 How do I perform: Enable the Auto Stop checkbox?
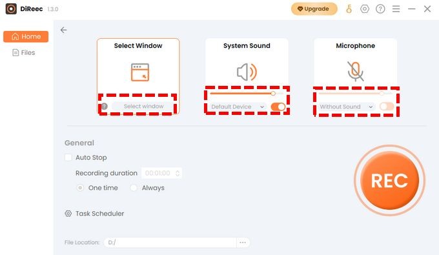click(68, 158)
